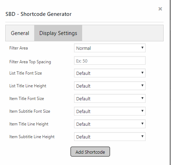Click the 'Item Subtitle Font Size' label

(30, 111)
